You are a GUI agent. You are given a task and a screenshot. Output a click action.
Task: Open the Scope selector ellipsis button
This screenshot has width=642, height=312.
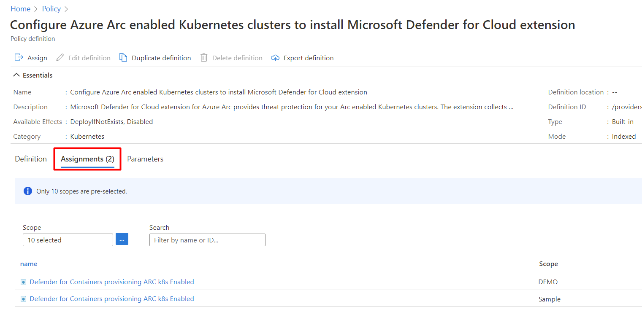tap(122, 239)
